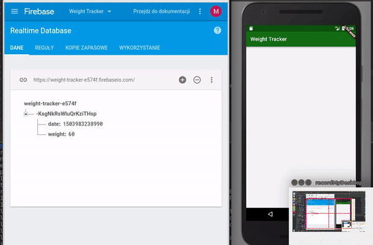This screenshot has height=245, width=373.
Task: Open the header overflow menu next to documentation
Action: coord(200,11)
